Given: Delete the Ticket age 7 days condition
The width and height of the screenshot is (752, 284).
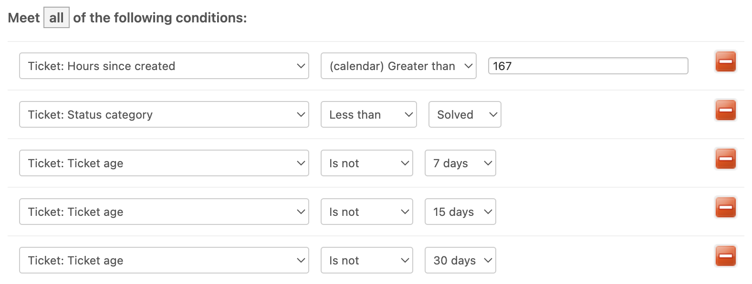Looking at the screenshot, I should pos(725,159).
